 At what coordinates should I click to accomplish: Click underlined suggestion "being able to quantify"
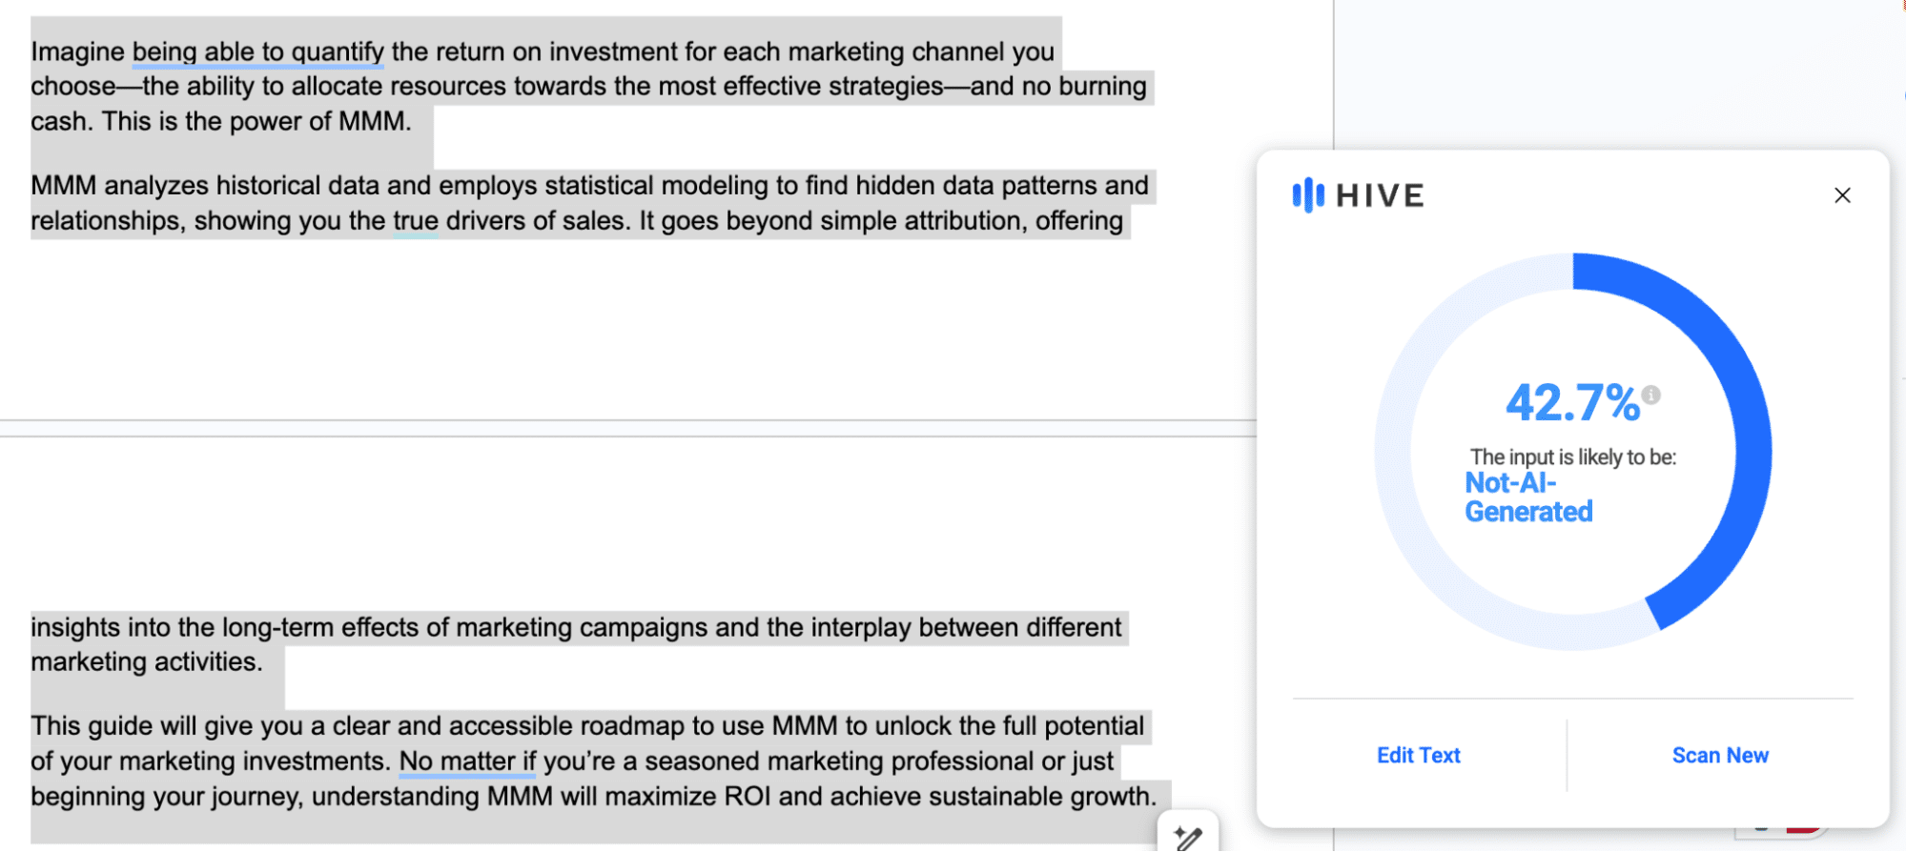click(257, 51)
